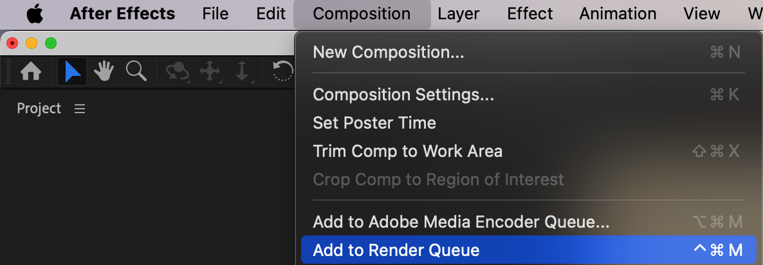Open the File menu
Screen dimensions: 763x265
tap(216, 14)
